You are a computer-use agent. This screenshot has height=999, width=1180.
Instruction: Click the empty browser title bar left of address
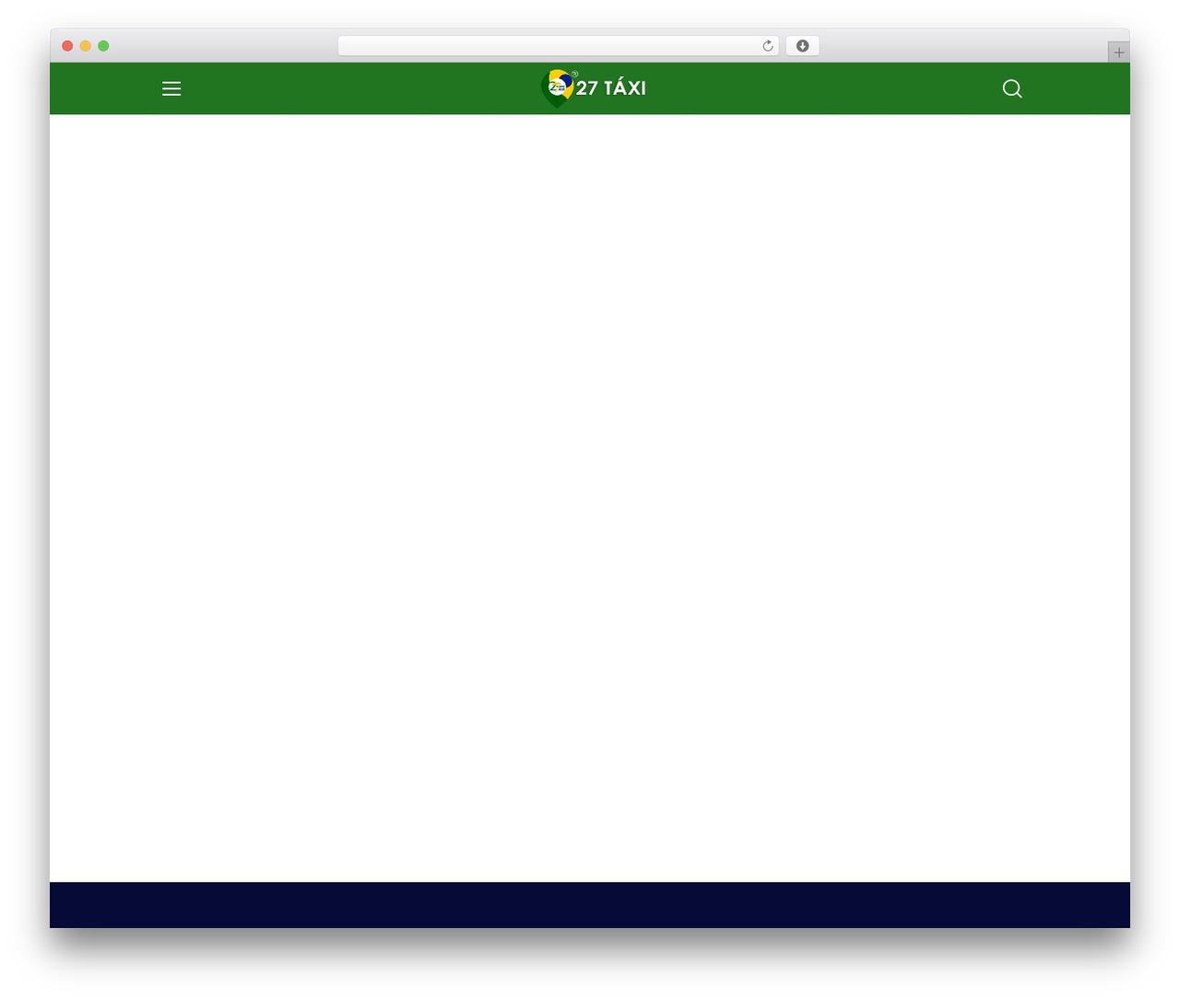223,46
